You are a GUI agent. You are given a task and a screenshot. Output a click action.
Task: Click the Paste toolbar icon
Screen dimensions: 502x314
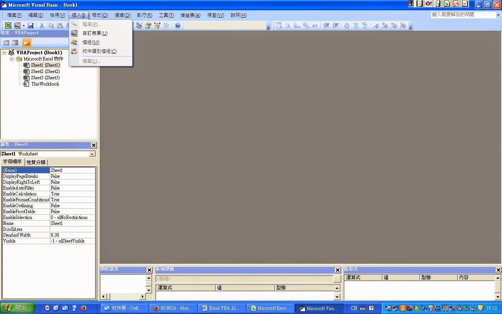click(x=60, y=26)
